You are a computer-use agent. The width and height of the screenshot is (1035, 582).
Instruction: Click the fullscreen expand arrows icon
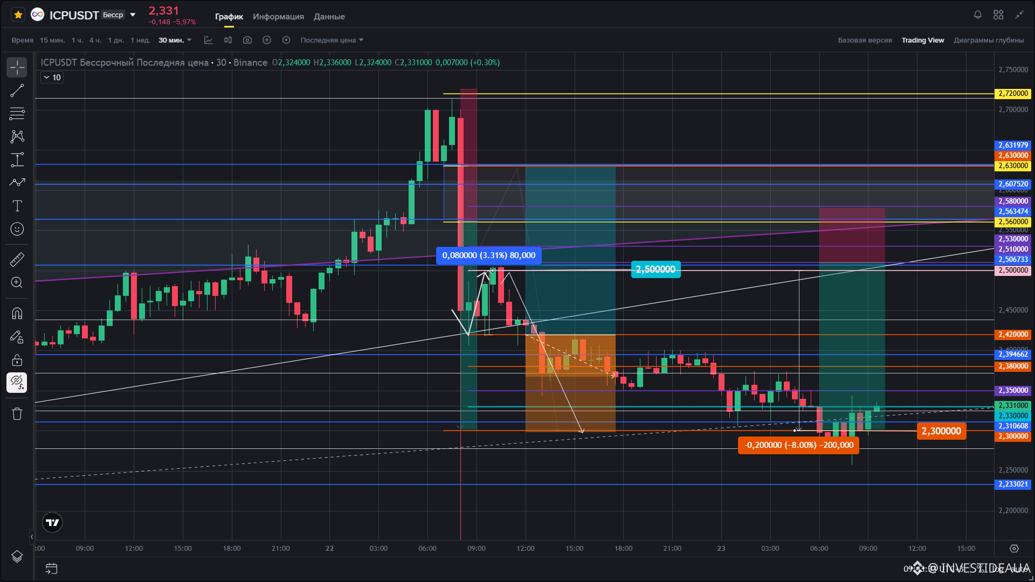pos(1019,15)
